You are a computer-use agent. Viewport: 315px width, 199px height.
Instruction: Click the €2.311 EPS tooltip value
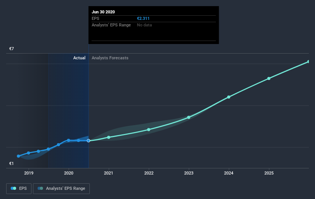point(143,18)
